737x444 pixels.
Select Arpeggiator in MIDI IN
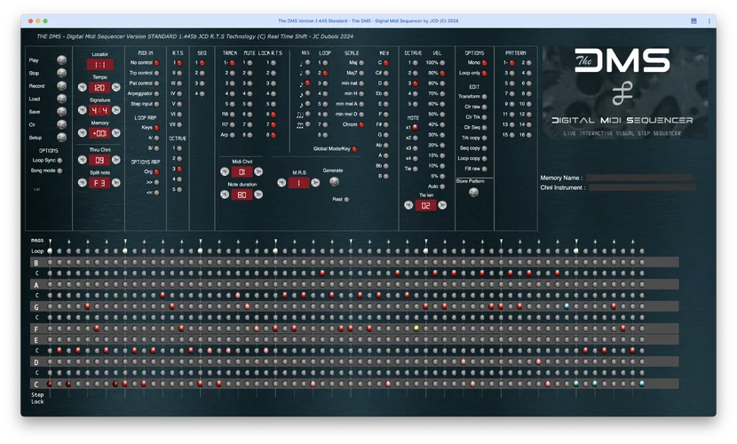(157, 91)
